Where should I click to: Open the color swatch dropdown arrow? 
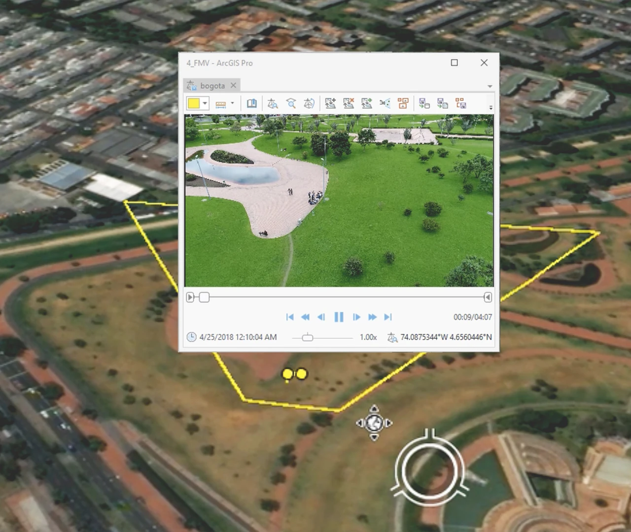(x=205, y=103)
